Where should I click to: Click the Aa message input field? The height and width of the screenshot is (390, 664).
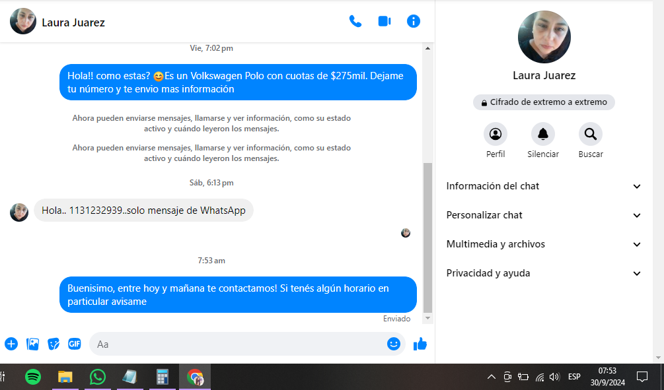click(x=238, y=344)
